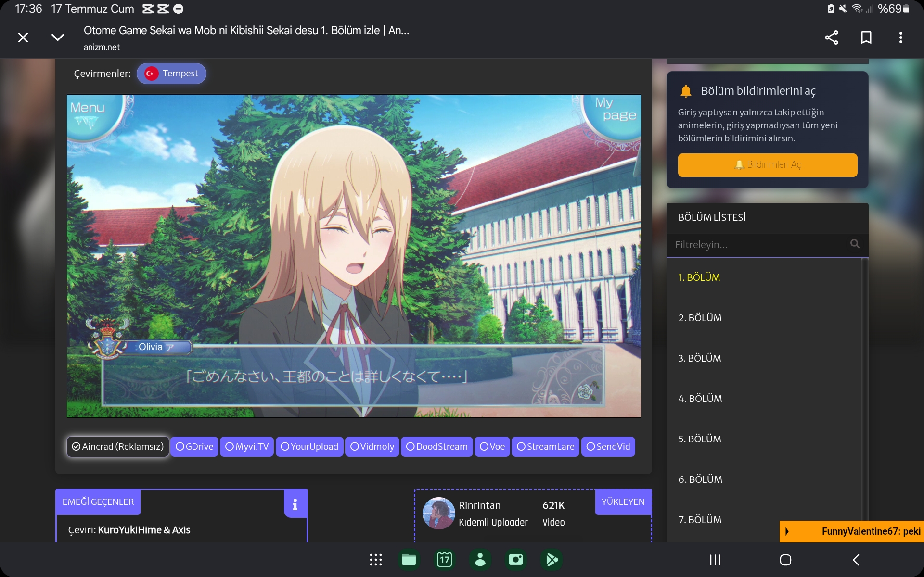This screenshot has width=924, height=577.
Task: Click the Çeviri: KuroYukiHime & Axis credit
Action: pos(129,530)
